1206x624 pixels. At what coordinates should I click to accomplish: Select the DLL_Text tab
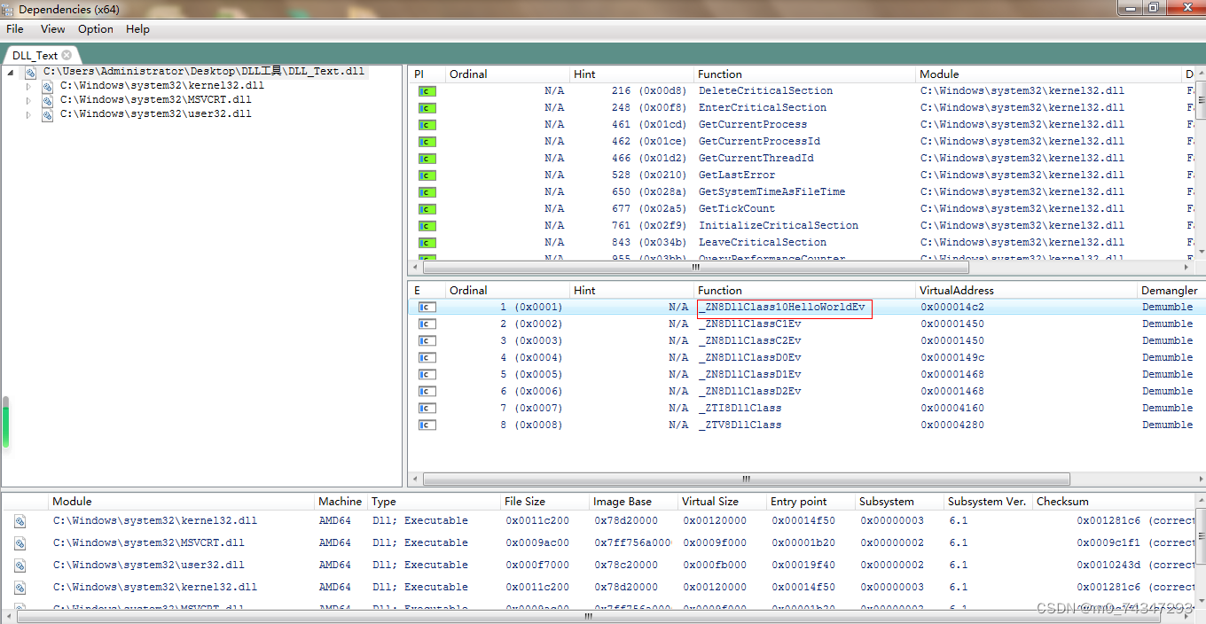click(x=35, y=55)
